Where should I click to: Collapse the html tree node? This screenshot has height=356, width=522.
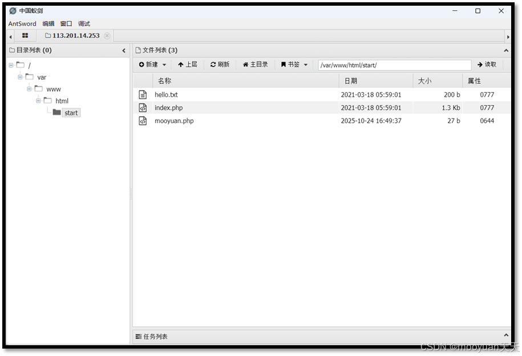38,101
